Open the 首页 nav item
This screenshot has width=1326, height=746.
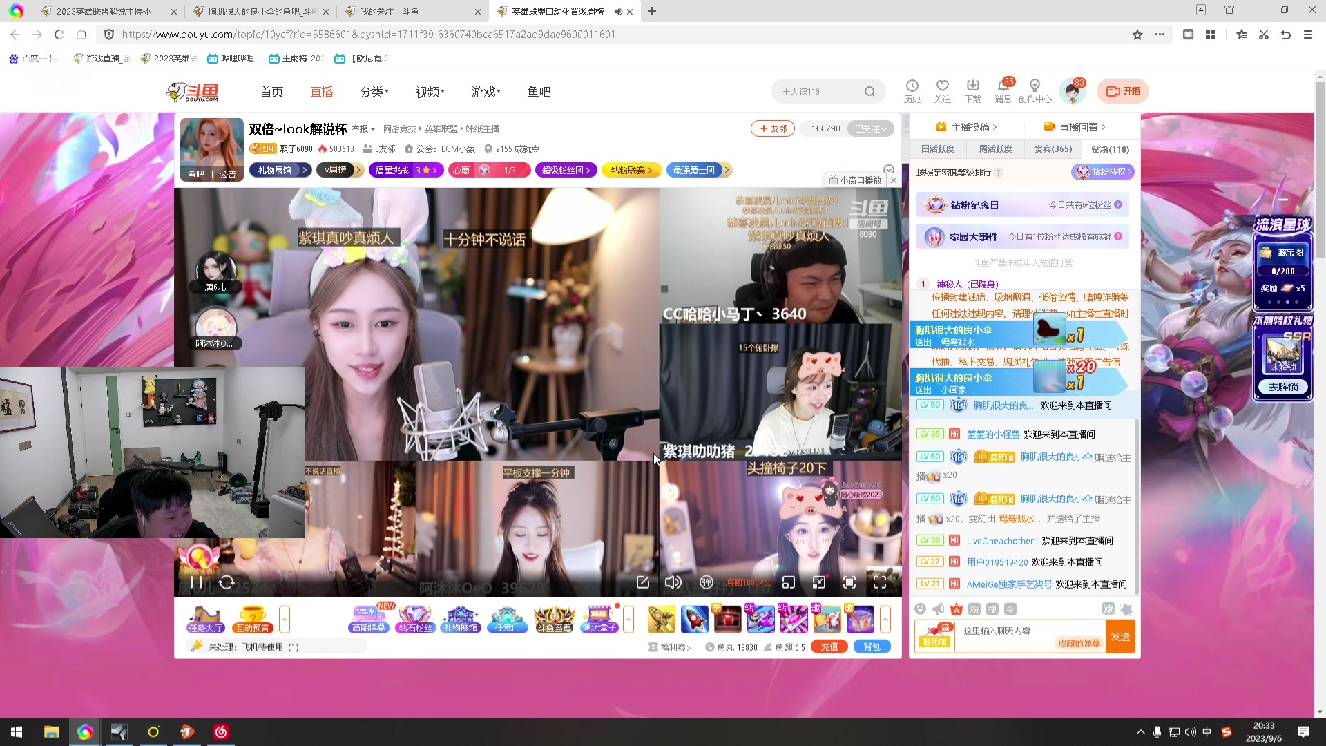pos(271,91)
